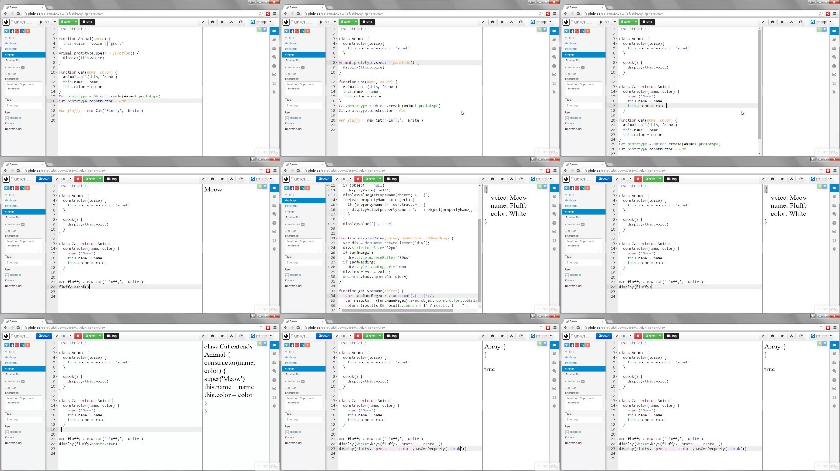Click browser reload icon in display.js window
The width and height of the screenshot is (840, 471).
[298, 171]
